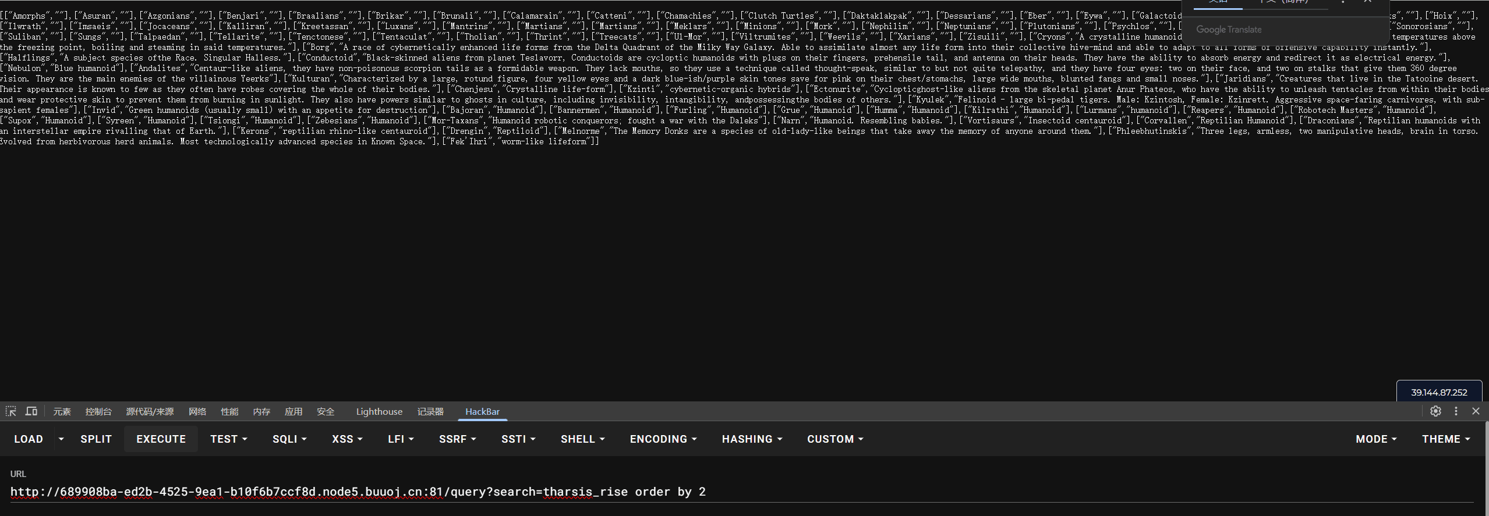Click the SPLIT button
Viewport: 1489px width, 516px height.
96,439
